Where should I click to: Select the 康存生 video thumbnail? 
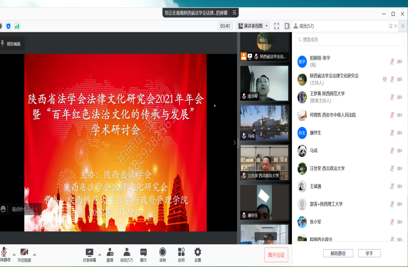265,202
